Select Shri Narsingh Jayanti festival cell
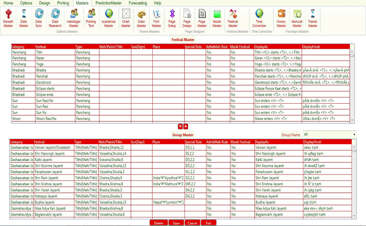Image resolution: width=366 pixels, height=226 pixels. pos(54,154)
